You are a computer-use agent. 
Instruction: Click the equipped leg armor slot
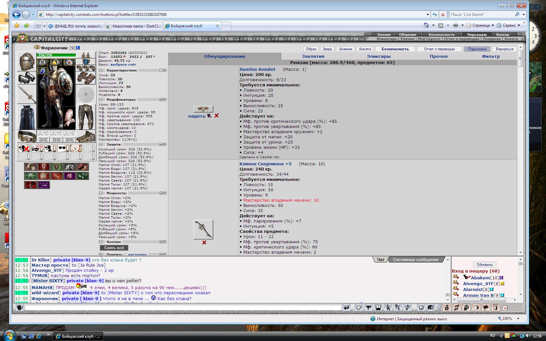[x=85, y=117]
